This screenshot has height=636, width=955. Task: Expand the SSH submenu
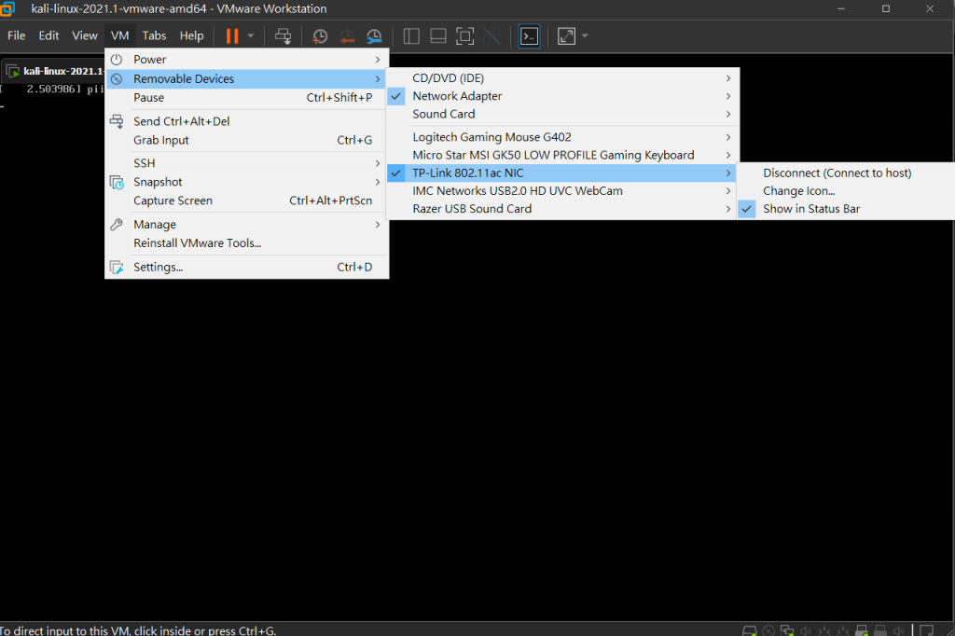(x=246, y=163)
